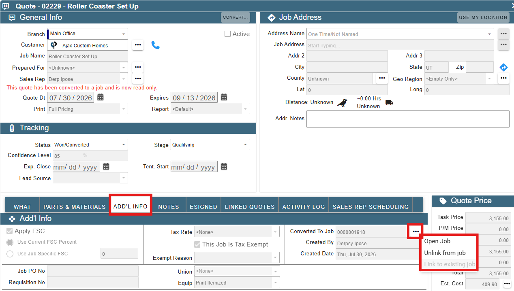
Task: Click the Requisition No field
Action: click(93, 283)
